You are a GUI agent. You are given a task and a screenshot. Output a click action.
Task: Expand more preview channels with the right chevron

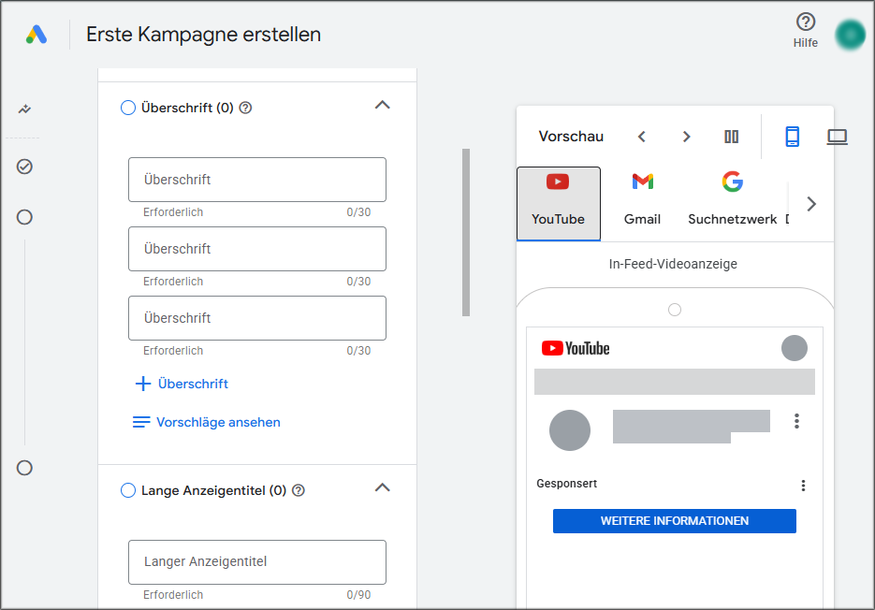coord(811,203)
